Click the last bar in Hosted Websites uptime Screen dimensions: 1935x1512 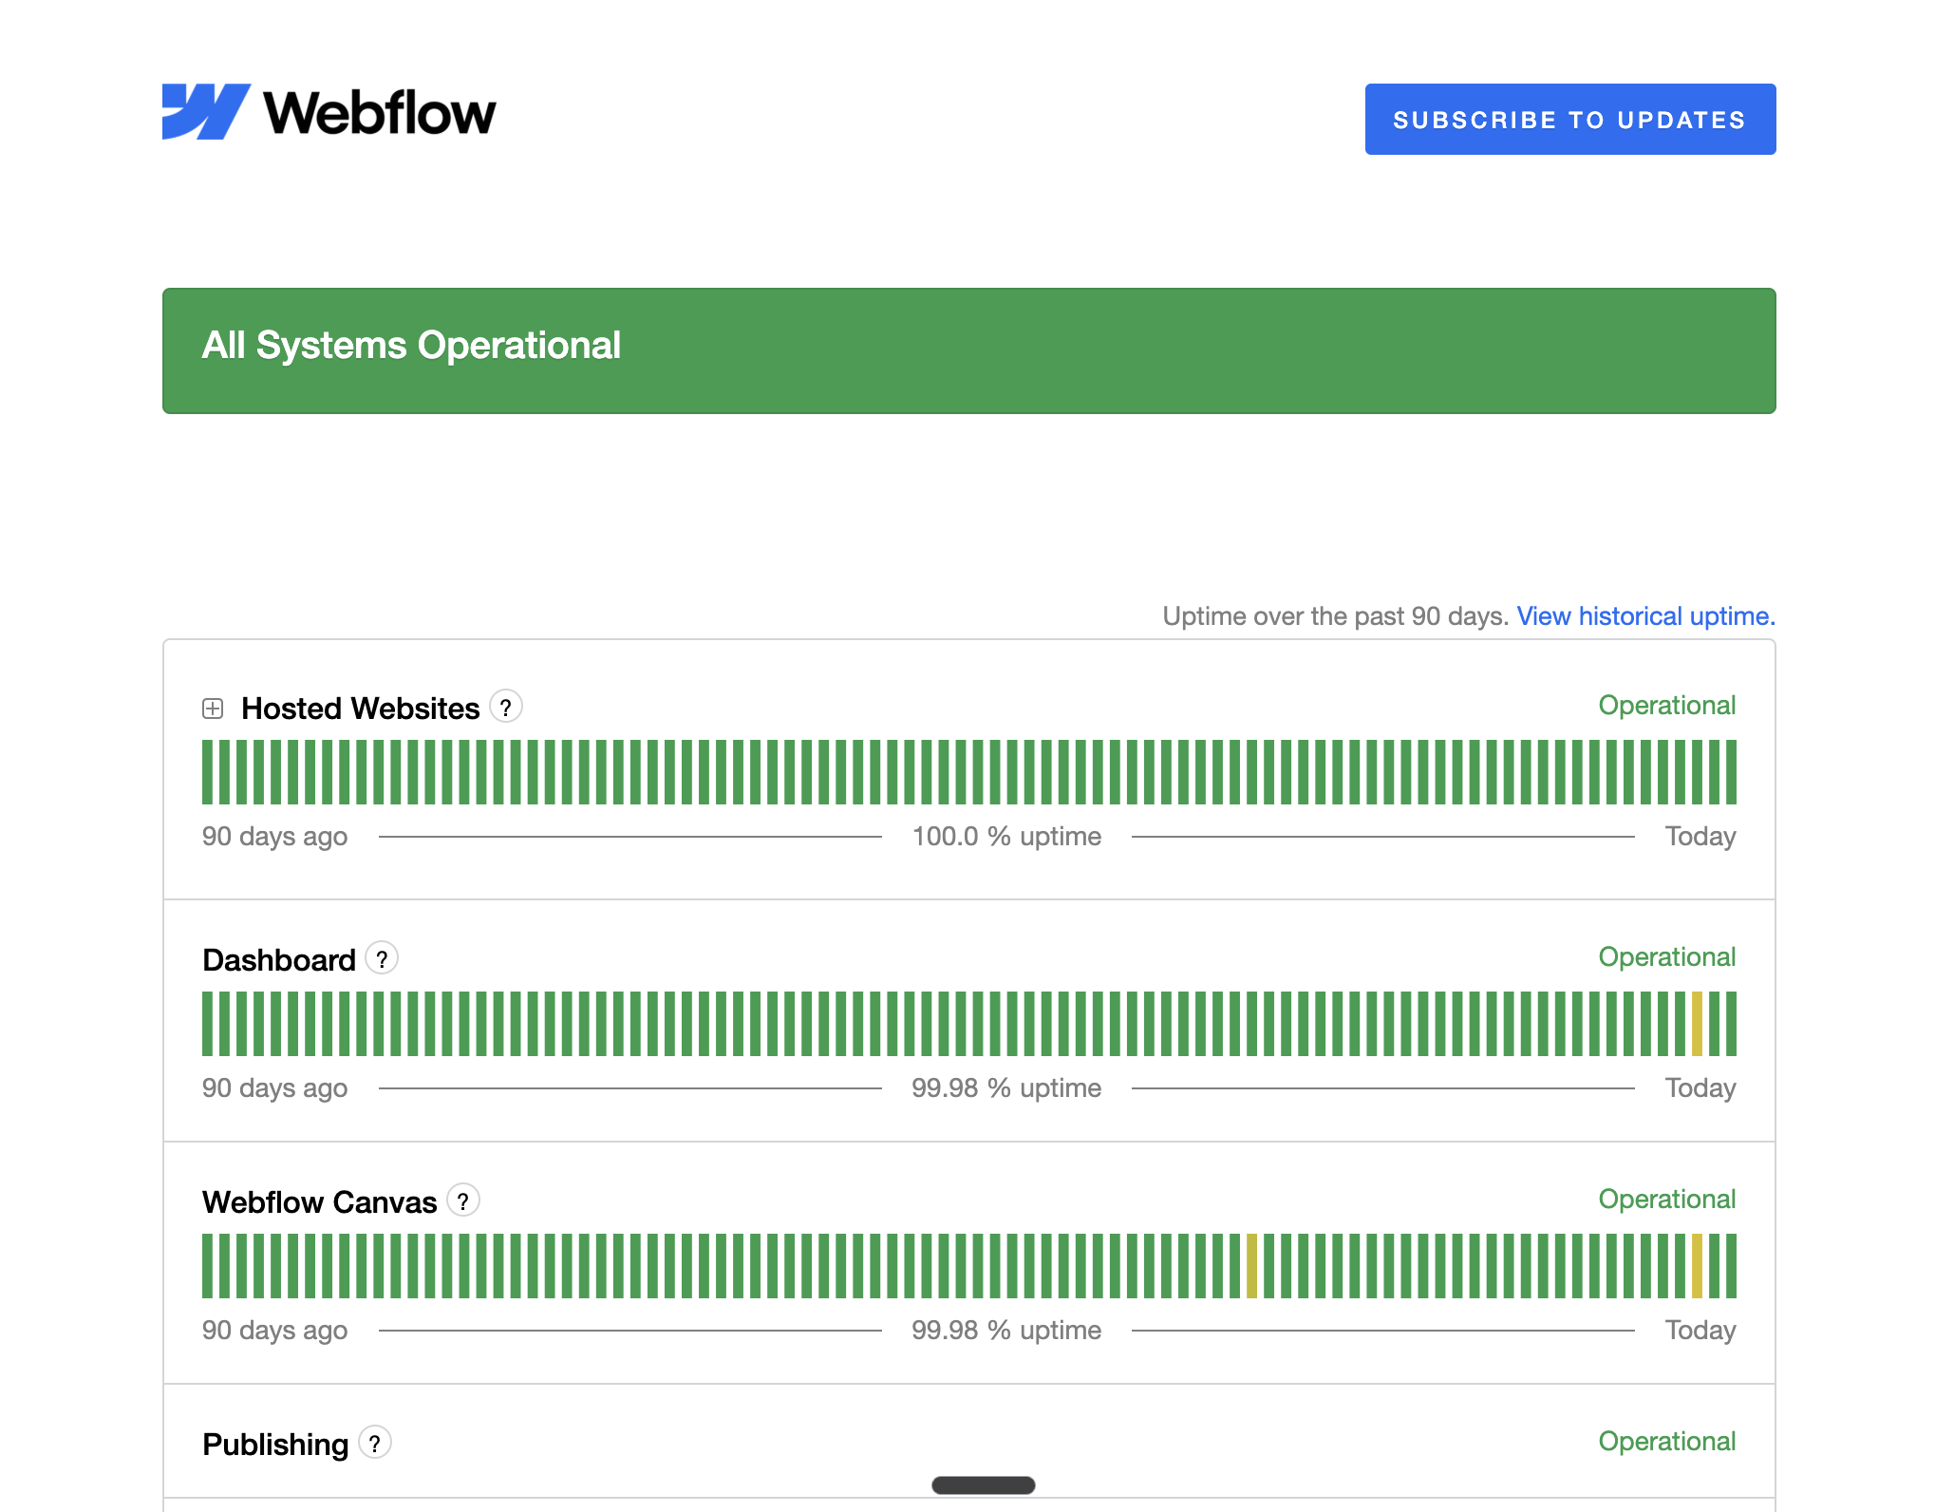pyautogui.click(x=1731, y=772)
